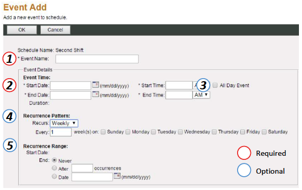Click into the Start Time field

tap(179, 85)
